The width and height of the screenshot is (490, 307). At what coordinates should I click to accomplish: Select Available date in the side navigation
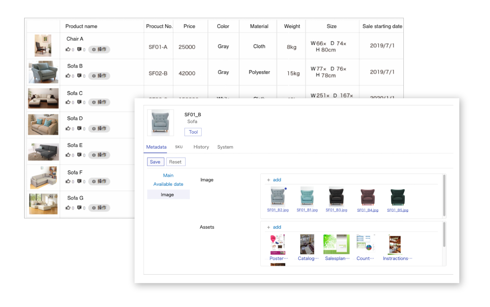[x=168, y=184]
